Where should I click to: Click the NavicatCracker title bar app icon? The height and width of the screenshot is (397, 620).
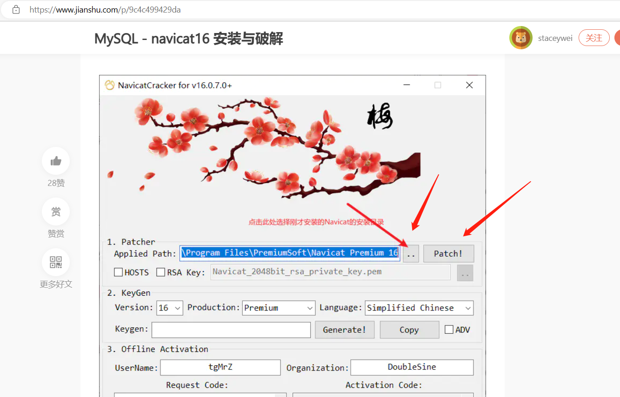coord(109,85)
